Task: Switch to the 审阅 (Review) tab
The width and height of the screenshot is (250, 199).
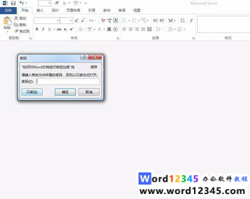Action: tap(122, 10)
